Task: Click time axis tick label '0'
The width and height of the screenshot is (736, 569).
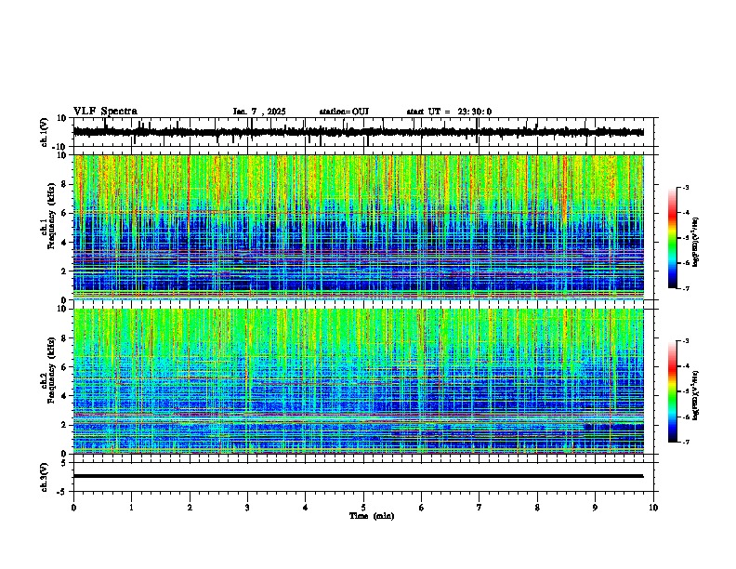Action: 73,508
